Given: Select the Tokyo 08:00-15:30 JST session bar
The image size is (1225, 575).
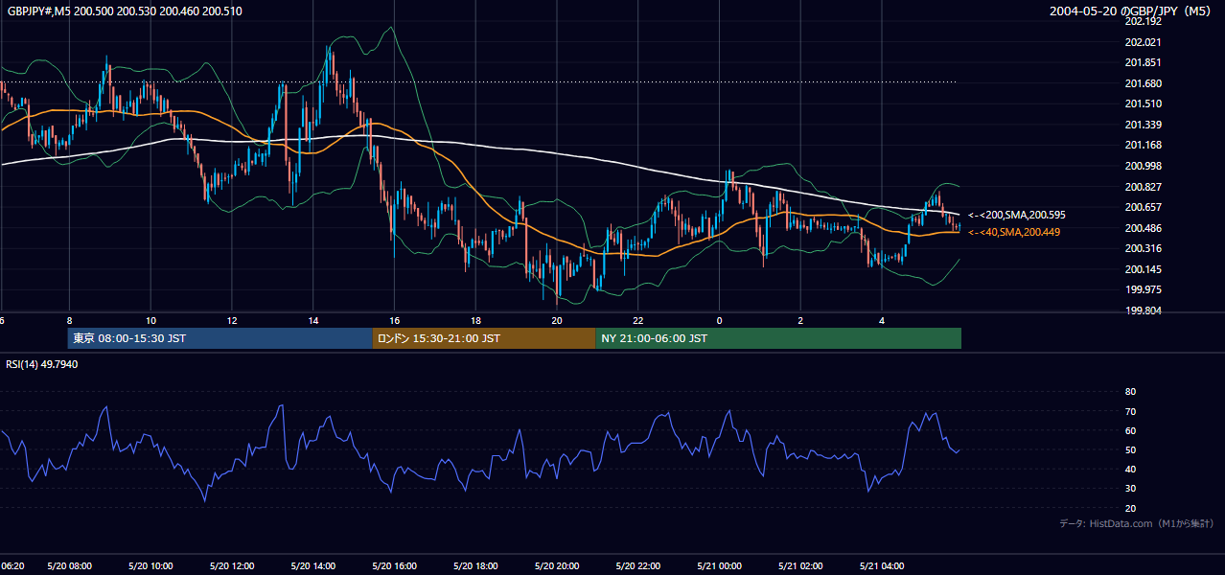Looking at the screenshot, I should [220, 338].
